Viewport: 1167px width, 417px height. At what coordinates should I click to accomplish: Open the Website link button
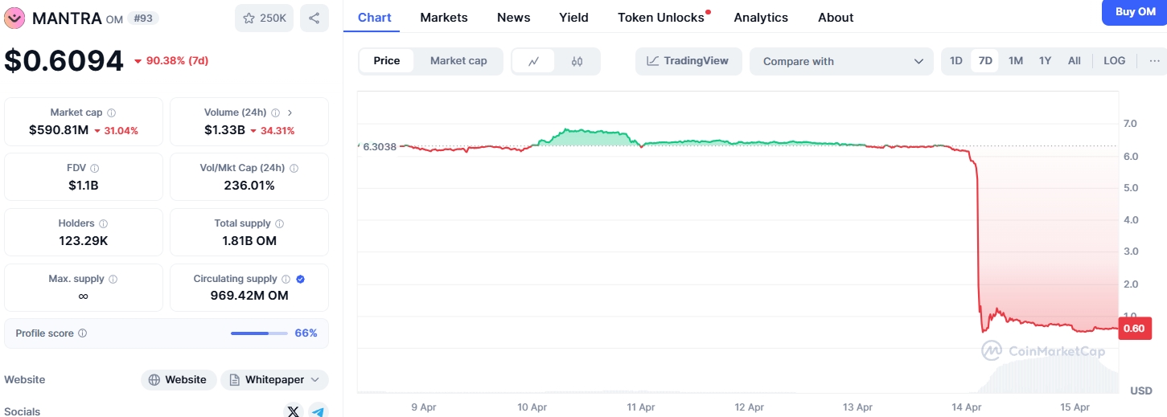(x=179, y=380)
